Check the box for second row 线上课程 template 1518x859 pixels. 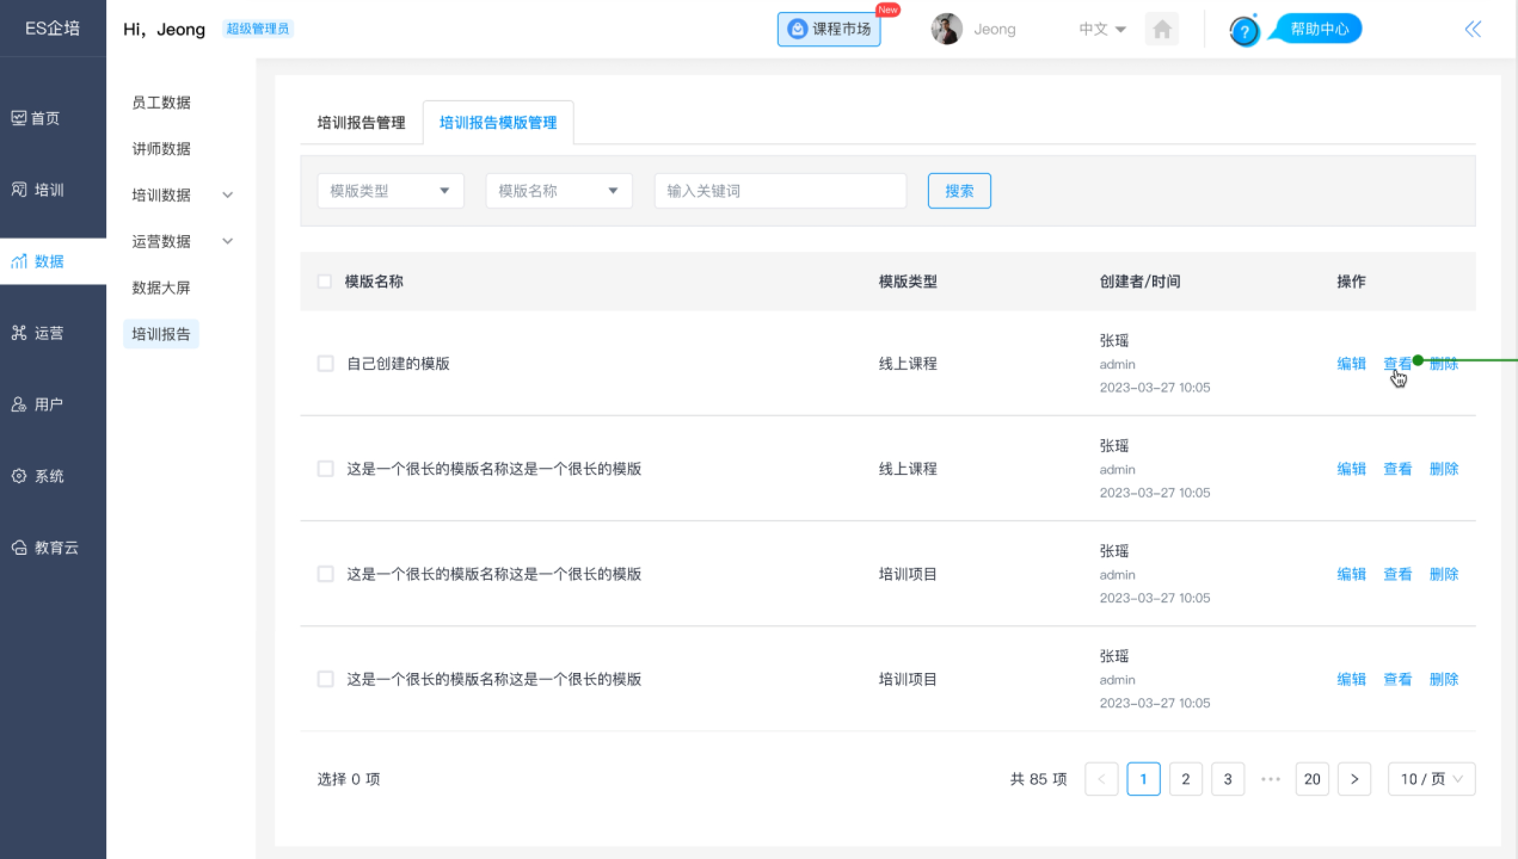pos(325,469)
